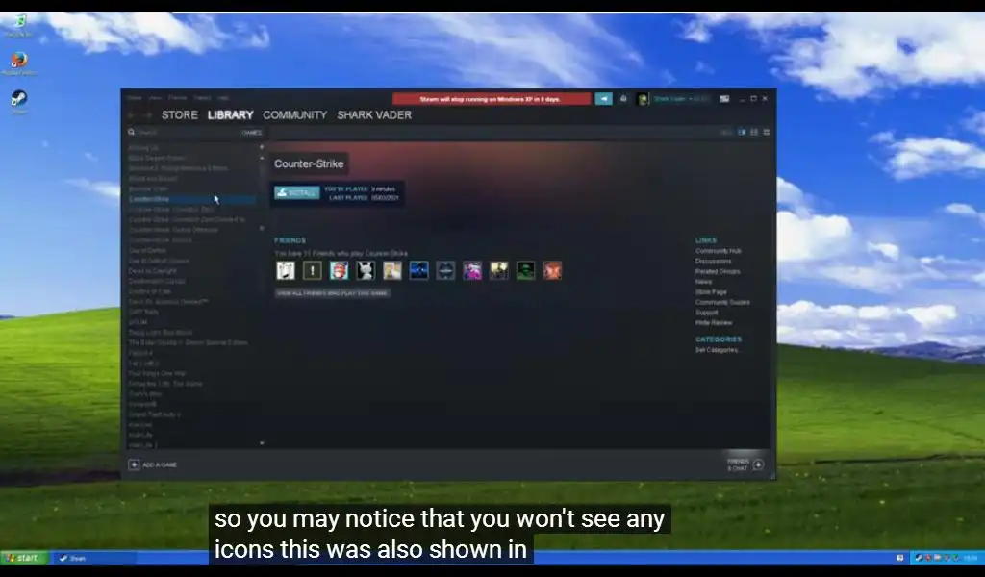Go back with the left arrow navigation button
This screenshot has height=577, width=985.
(x=131, y=115)
